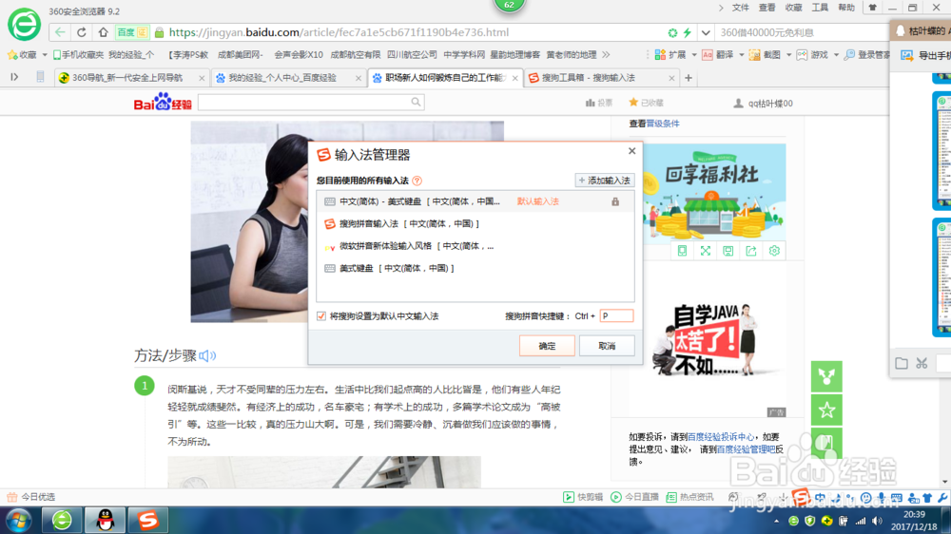Click the volume speaker tray icon

click(x=877, y=521)
